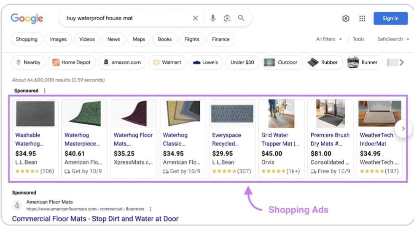Select Walmart filter chip
414x226 pixels.
coord(167,62)
